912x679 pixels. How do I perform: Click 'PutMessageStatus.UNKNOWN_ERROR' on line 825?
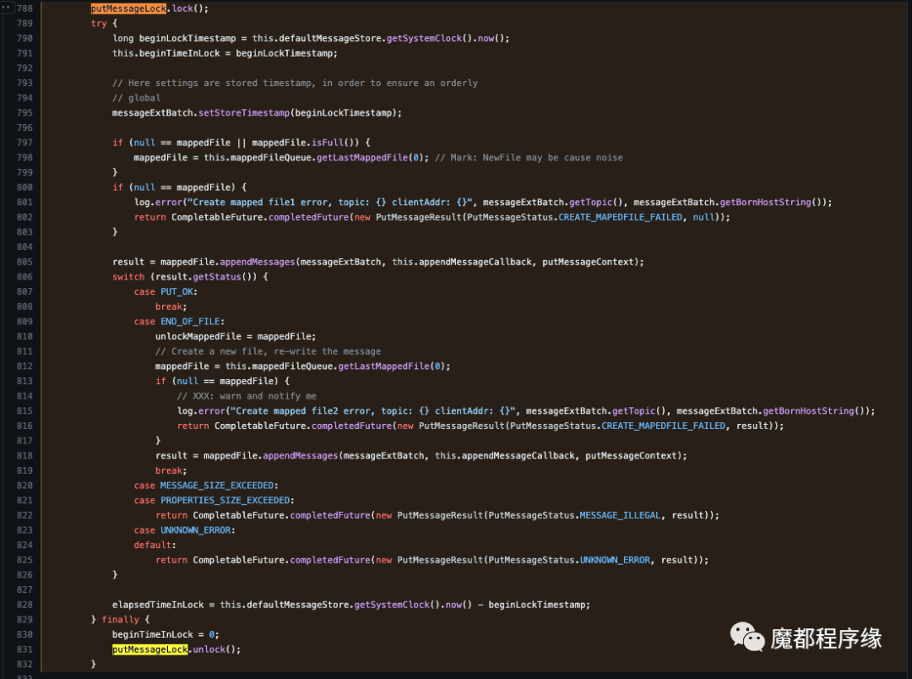569,560
